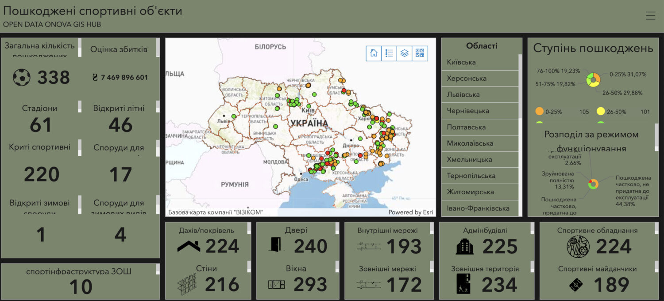
Task: Click the Розподіл за режимом функціонування donut chart
Action: [593, 184]
